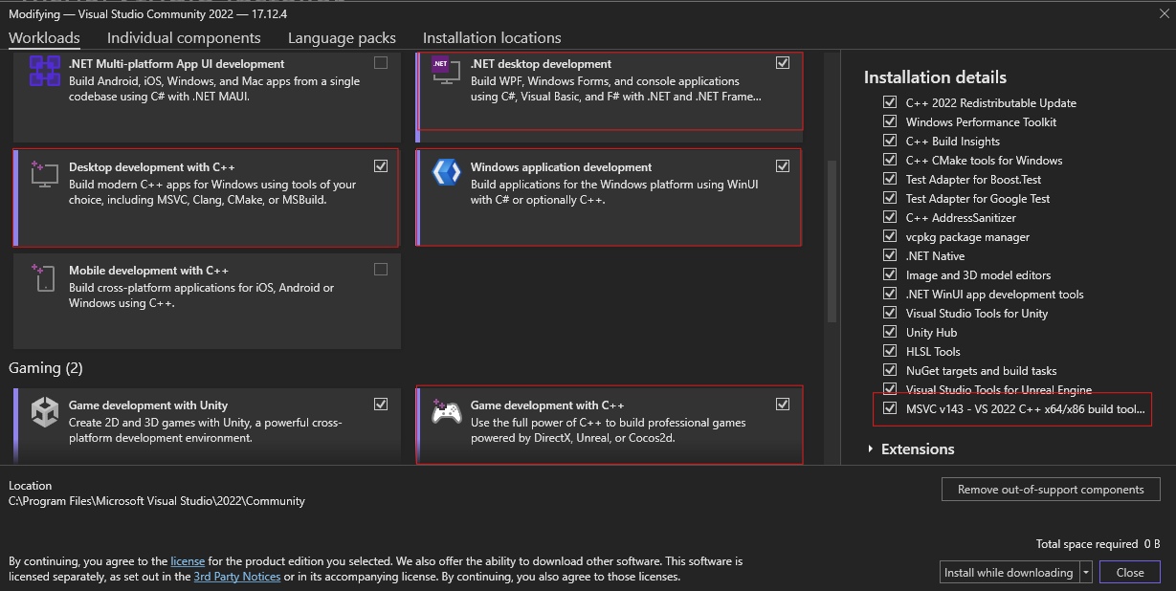This screenshot has height=591, width=1176.
Task: Uncheck Test Adapter for Boost.Test
Action: click(890, 179)
